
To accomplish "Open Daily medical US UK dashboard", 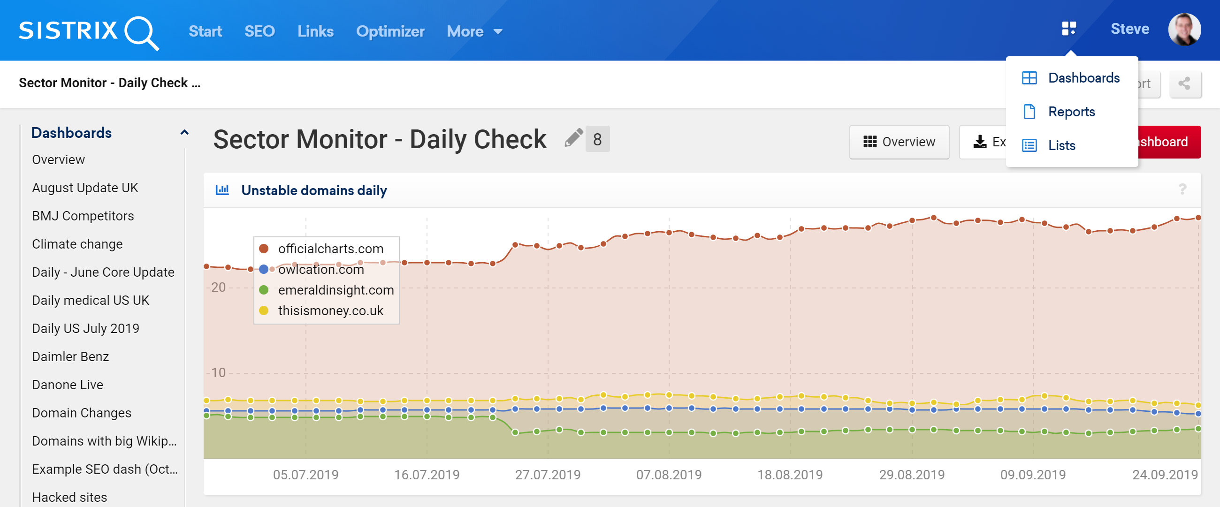I will 91,300.
